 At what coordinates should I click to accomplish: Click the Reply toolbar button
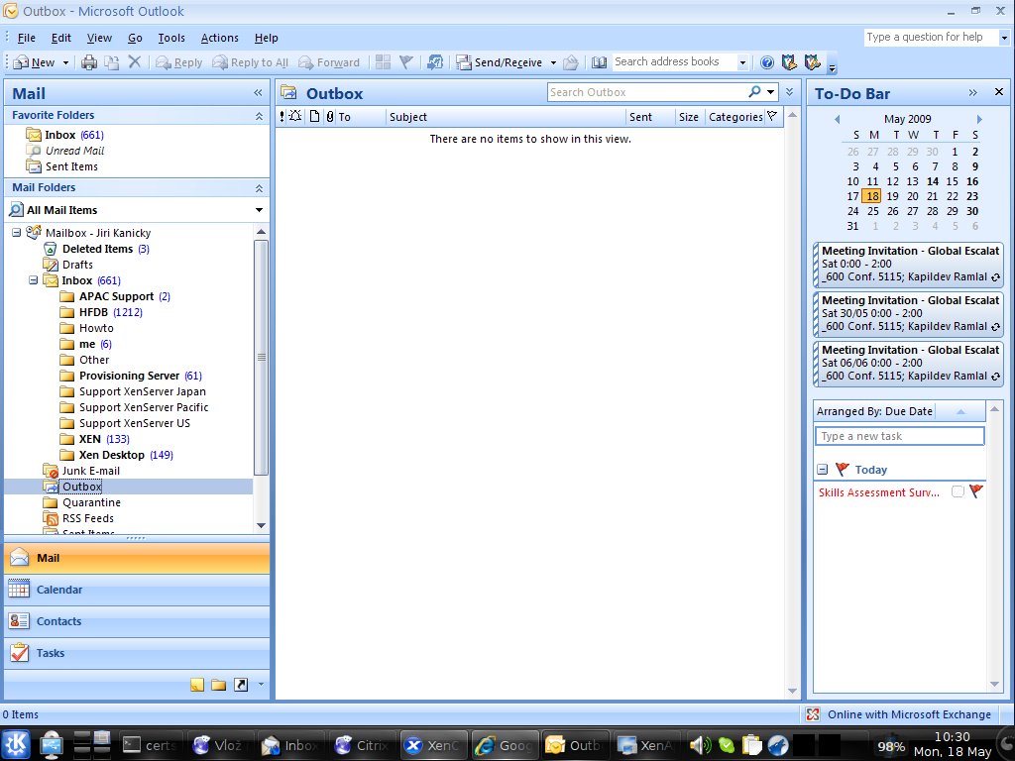pos(179,62)
